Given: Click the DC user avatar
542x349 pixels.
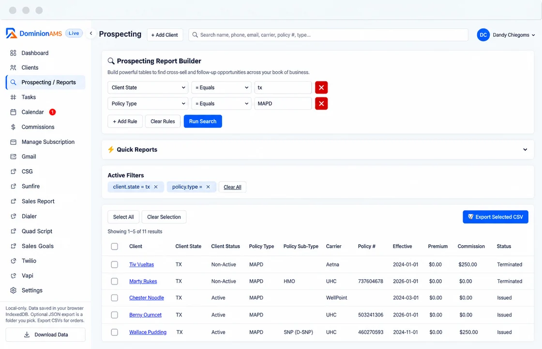Looking at the screenshot, I should click(483, 35).
